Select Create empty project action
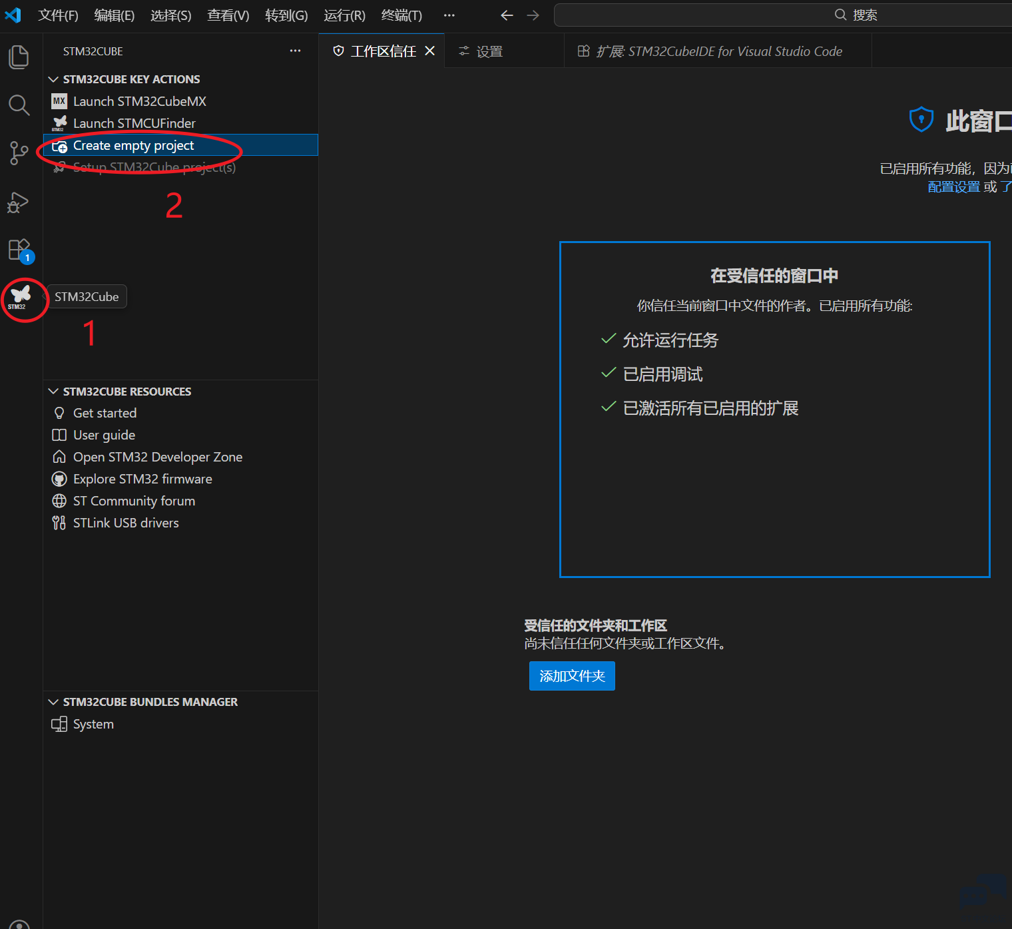 click(x=180, y=145)
